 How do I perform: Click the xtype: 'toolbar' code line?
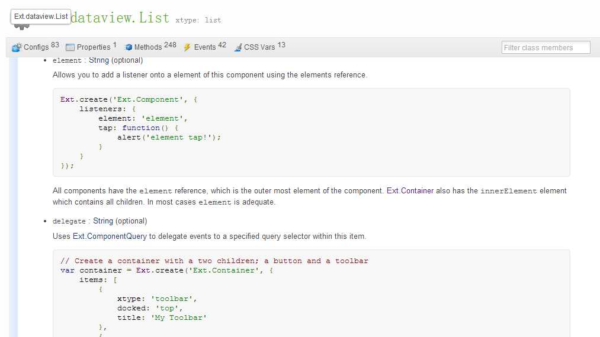point(157,299)
